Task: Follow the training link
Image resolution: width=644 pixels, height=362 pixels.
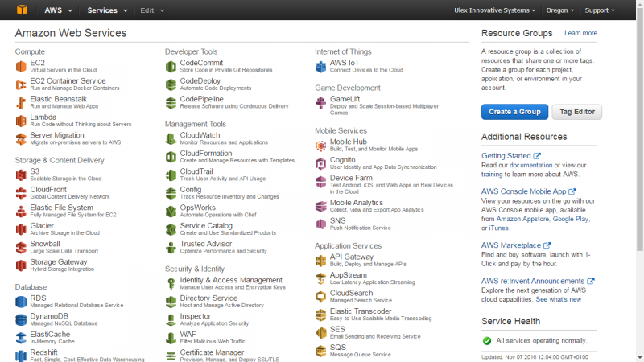Action: [492, 174]
